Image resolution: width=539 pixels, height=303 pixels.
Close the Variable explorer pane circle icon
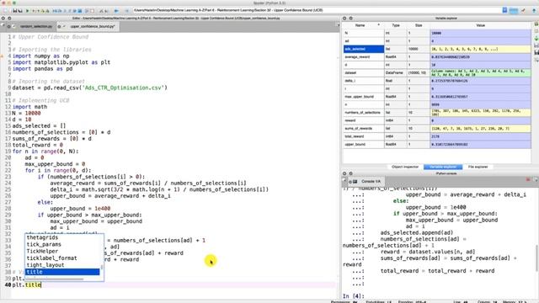[344, 19]
